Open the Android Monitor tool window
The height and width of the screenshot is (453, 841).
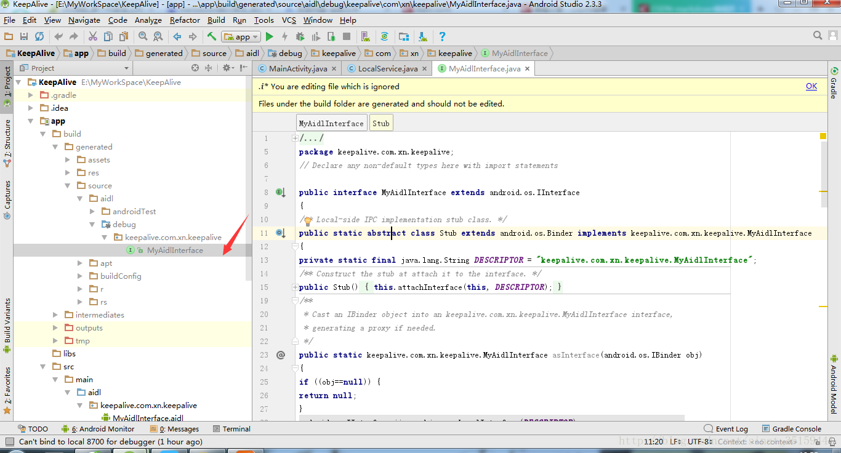[97, 429]
